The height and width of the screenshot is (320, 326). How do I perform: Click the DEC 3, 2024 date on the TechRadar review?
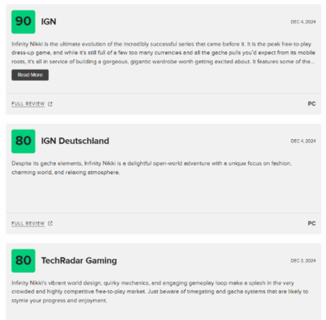click(x=303, y=261)
